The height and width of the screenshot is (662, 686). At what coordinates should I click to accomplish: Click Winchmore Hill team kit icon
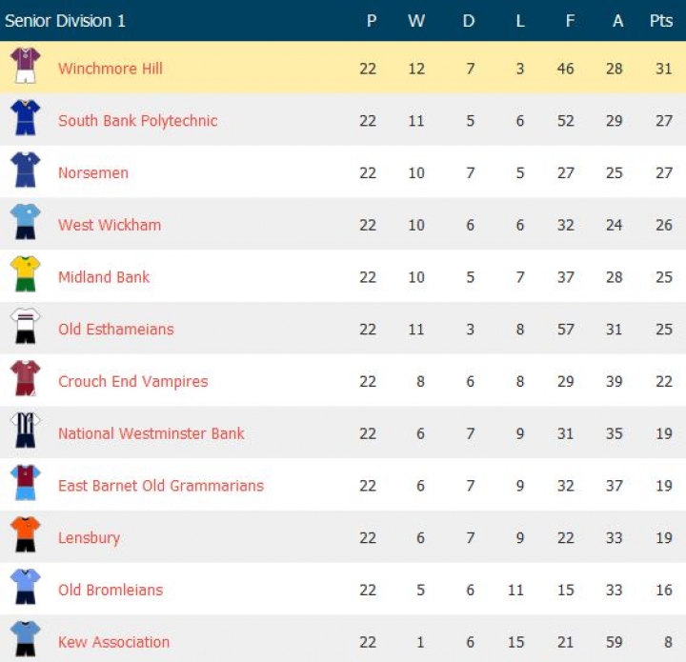pos(25,67)
